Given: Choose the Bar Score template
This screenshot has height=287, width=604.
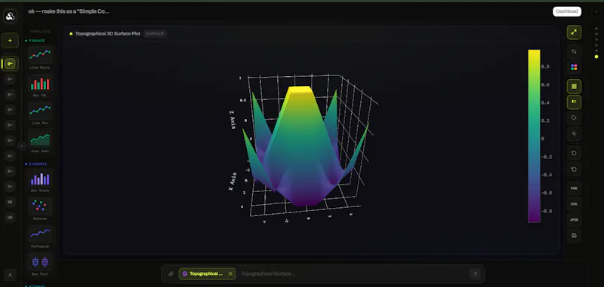Looking at the screenshot, I should 40,181.
